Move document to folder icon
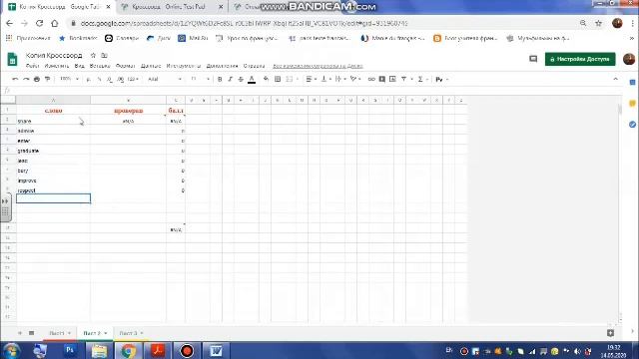639x359 pixels. (x=104, y=55)
